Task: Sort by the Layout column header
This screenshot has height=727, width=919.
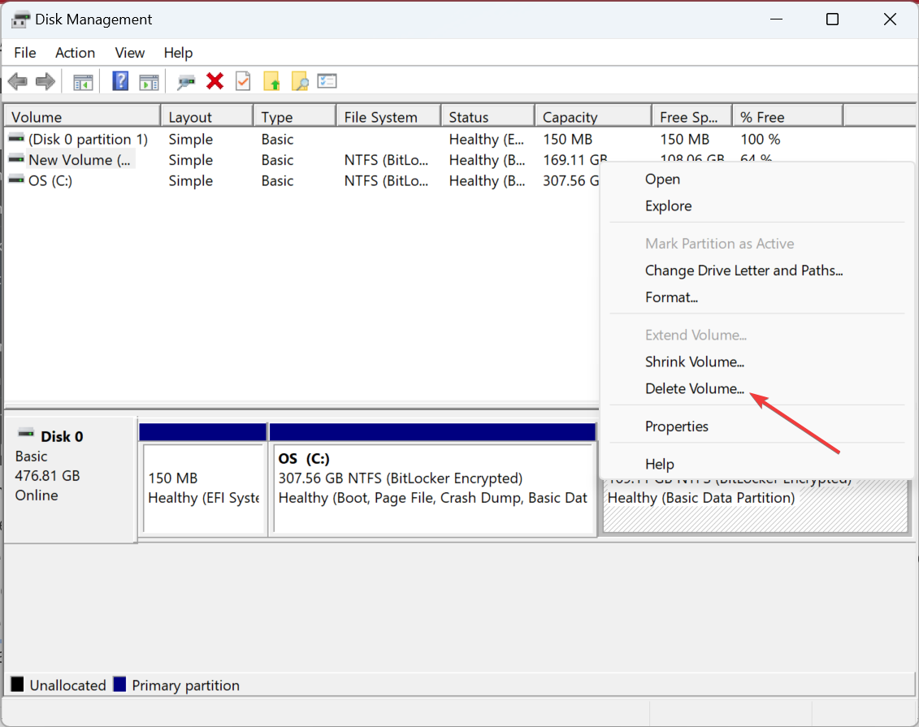Action: pos(207,117)
